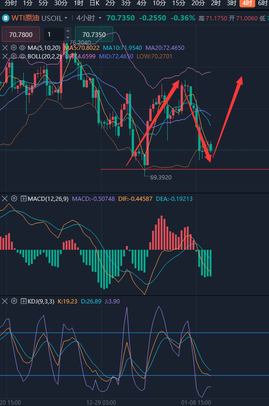The width and height of the screenshot is (269, 406).
Task: Click the 开 71.0060 open price value
Action: 243,19
